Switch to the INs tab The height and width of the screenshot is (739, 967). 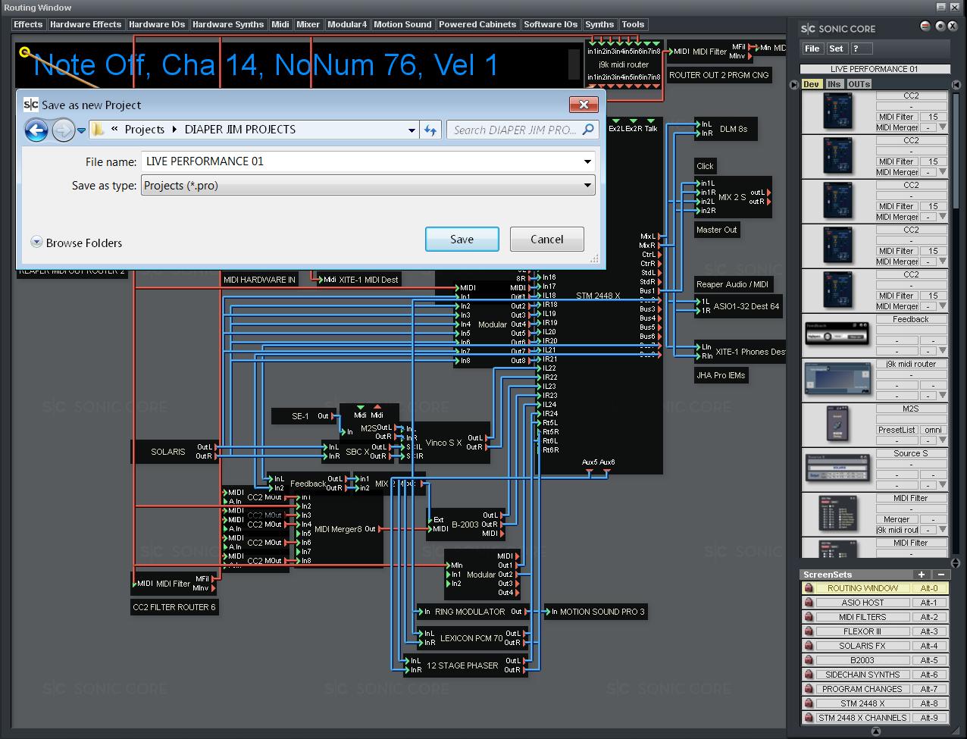point(834,84)
